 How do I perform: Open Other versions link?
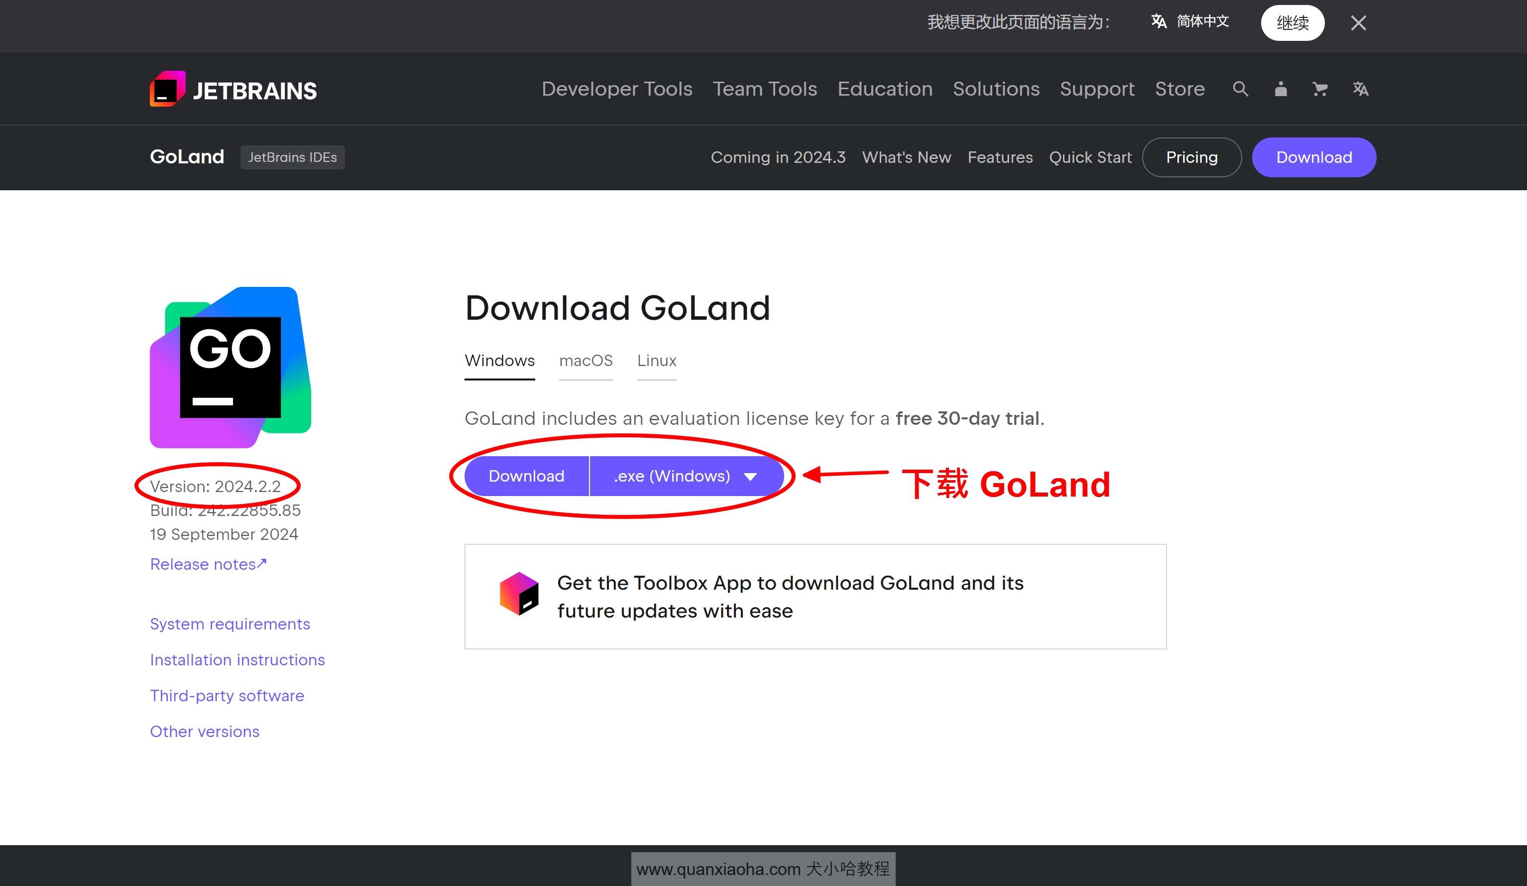click(x=204, y=732)
